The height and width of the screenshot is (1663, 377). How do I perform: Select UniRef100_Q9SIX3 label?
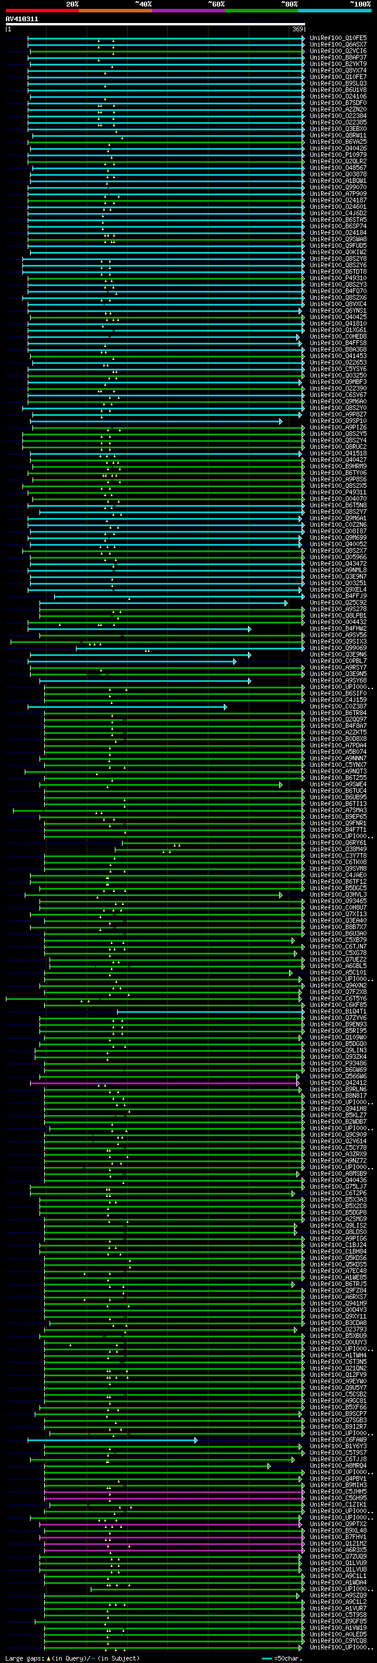338,641
